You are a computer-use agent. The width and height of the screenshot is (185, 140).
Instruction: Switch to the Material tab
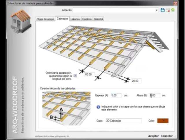pos(99,19)
